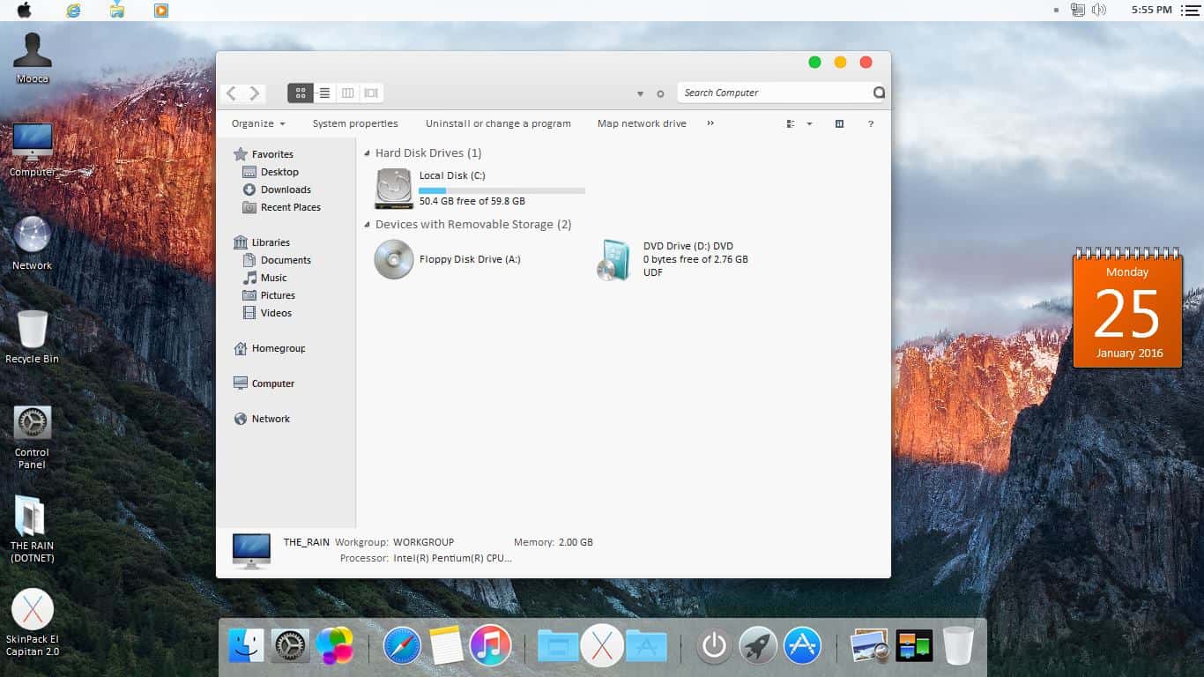Viewport: 1204px width, 677px height.
Task: Click the Help question mark icon
Action: pyautogui.click(x=871, y=123)
